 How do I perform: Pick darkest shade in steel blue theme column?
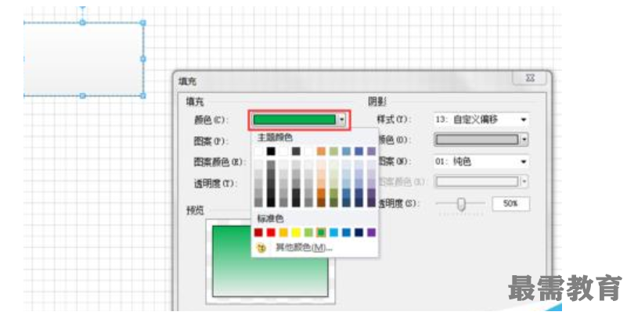[x=346, y=203]
